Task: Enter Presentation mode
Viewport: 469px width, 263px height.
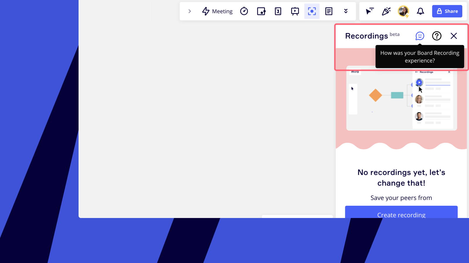Action: pyautogui.click(x=295, y=11)
